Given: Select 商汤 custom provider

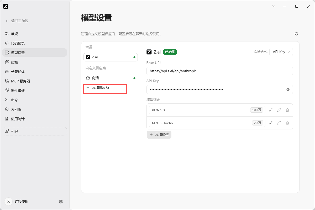Looking at the screenshot, I should point(111,78).
